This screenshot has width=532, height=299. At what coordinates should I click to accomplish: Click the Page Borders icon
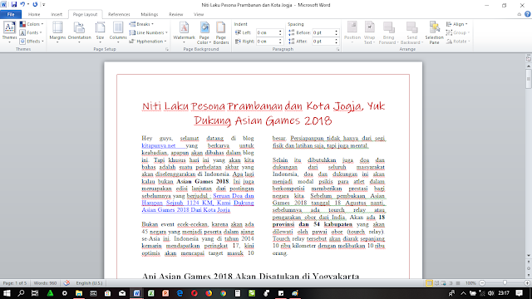(221, 32)
